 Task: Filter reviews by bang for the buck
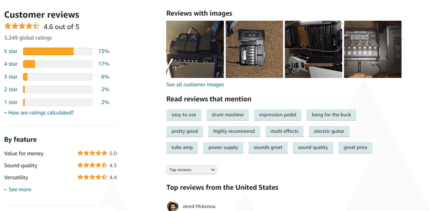pyautogui.click(x=331, y=115)
